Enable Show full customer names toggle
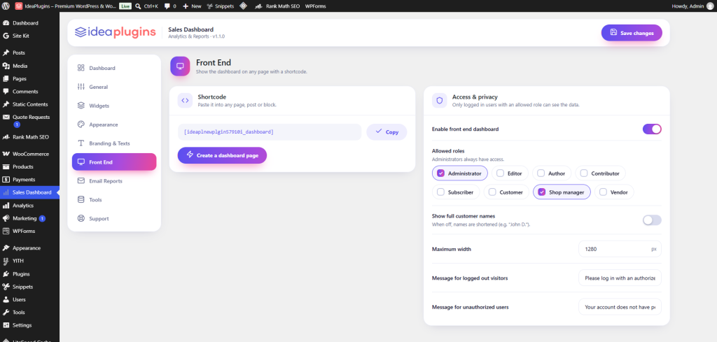The height and width of the screenshot is (342, 717). pyautogui.click(x=652, y=220)
